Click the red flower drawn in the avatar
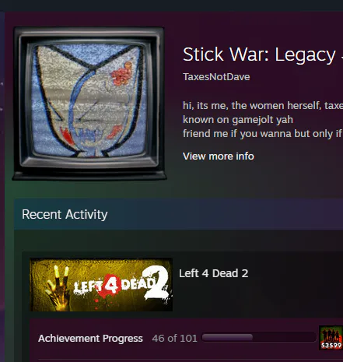 point(121,74)
